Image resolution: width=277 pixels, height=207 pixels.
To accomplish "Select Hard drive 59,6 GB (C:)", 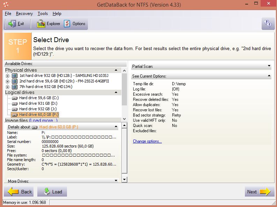I will 39,98.
